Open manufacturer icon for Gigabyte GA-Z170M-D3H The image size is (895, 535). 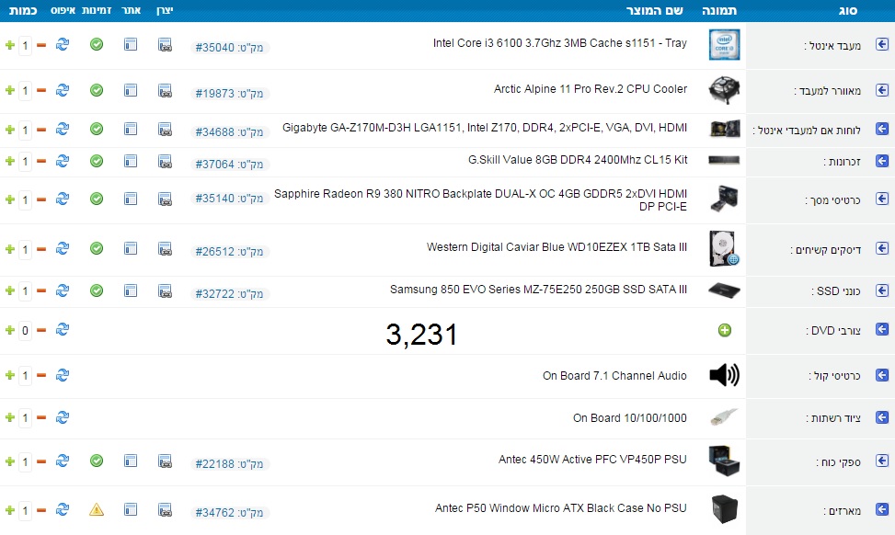165,130
